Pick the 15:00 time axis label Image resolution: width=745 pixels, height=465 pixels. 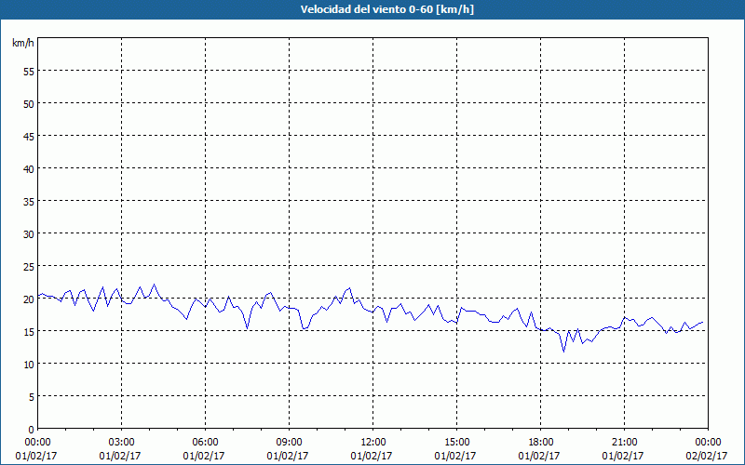pyautogui.click(x=456, y=442)
